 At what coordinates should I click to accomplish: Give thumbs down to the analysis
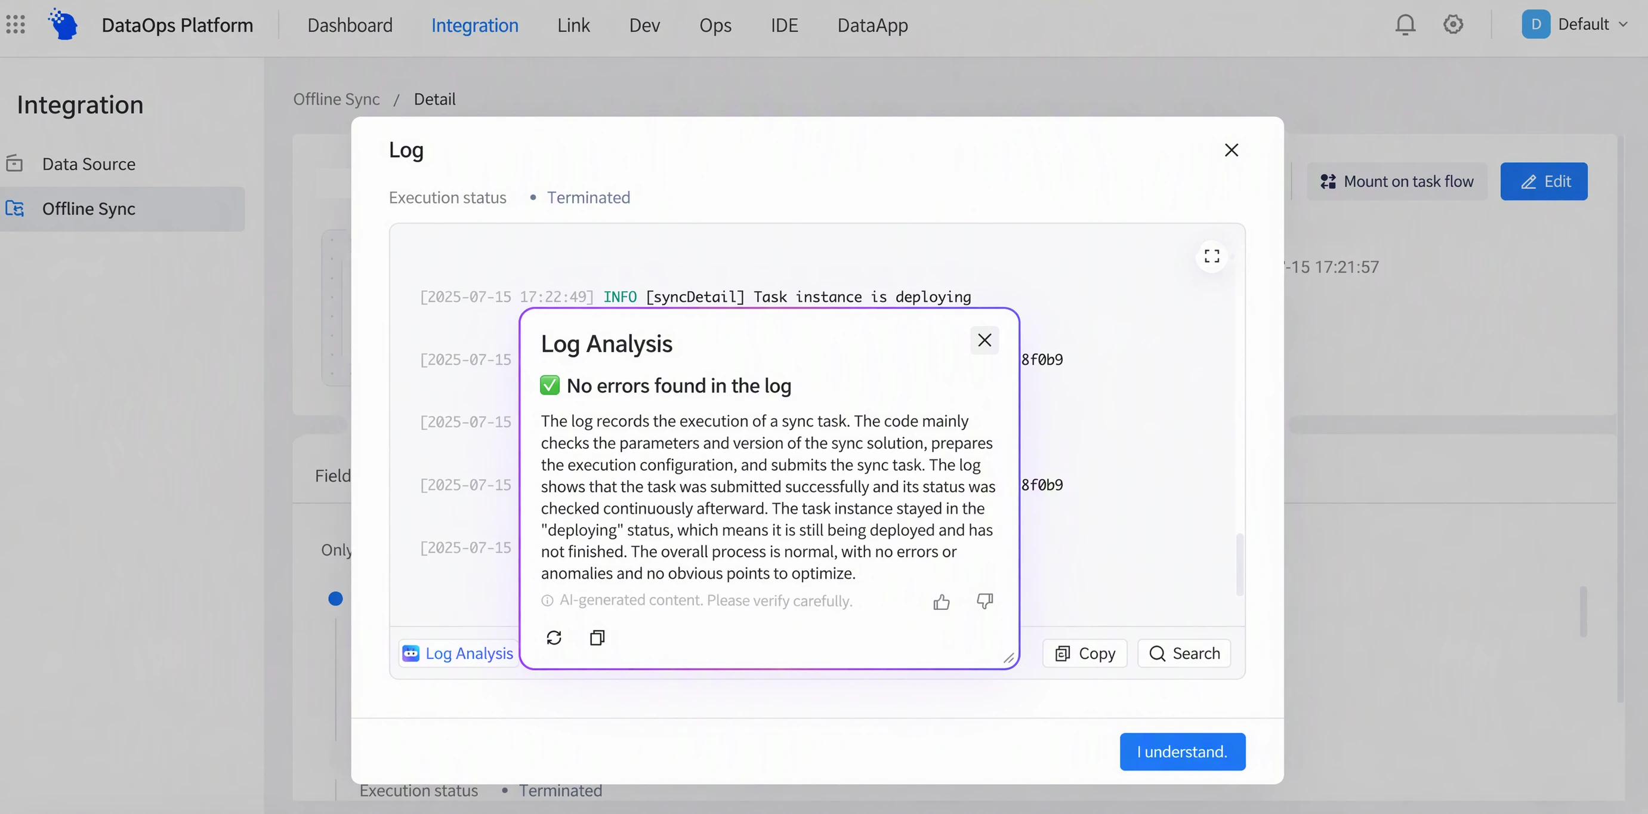pos(985,601)
